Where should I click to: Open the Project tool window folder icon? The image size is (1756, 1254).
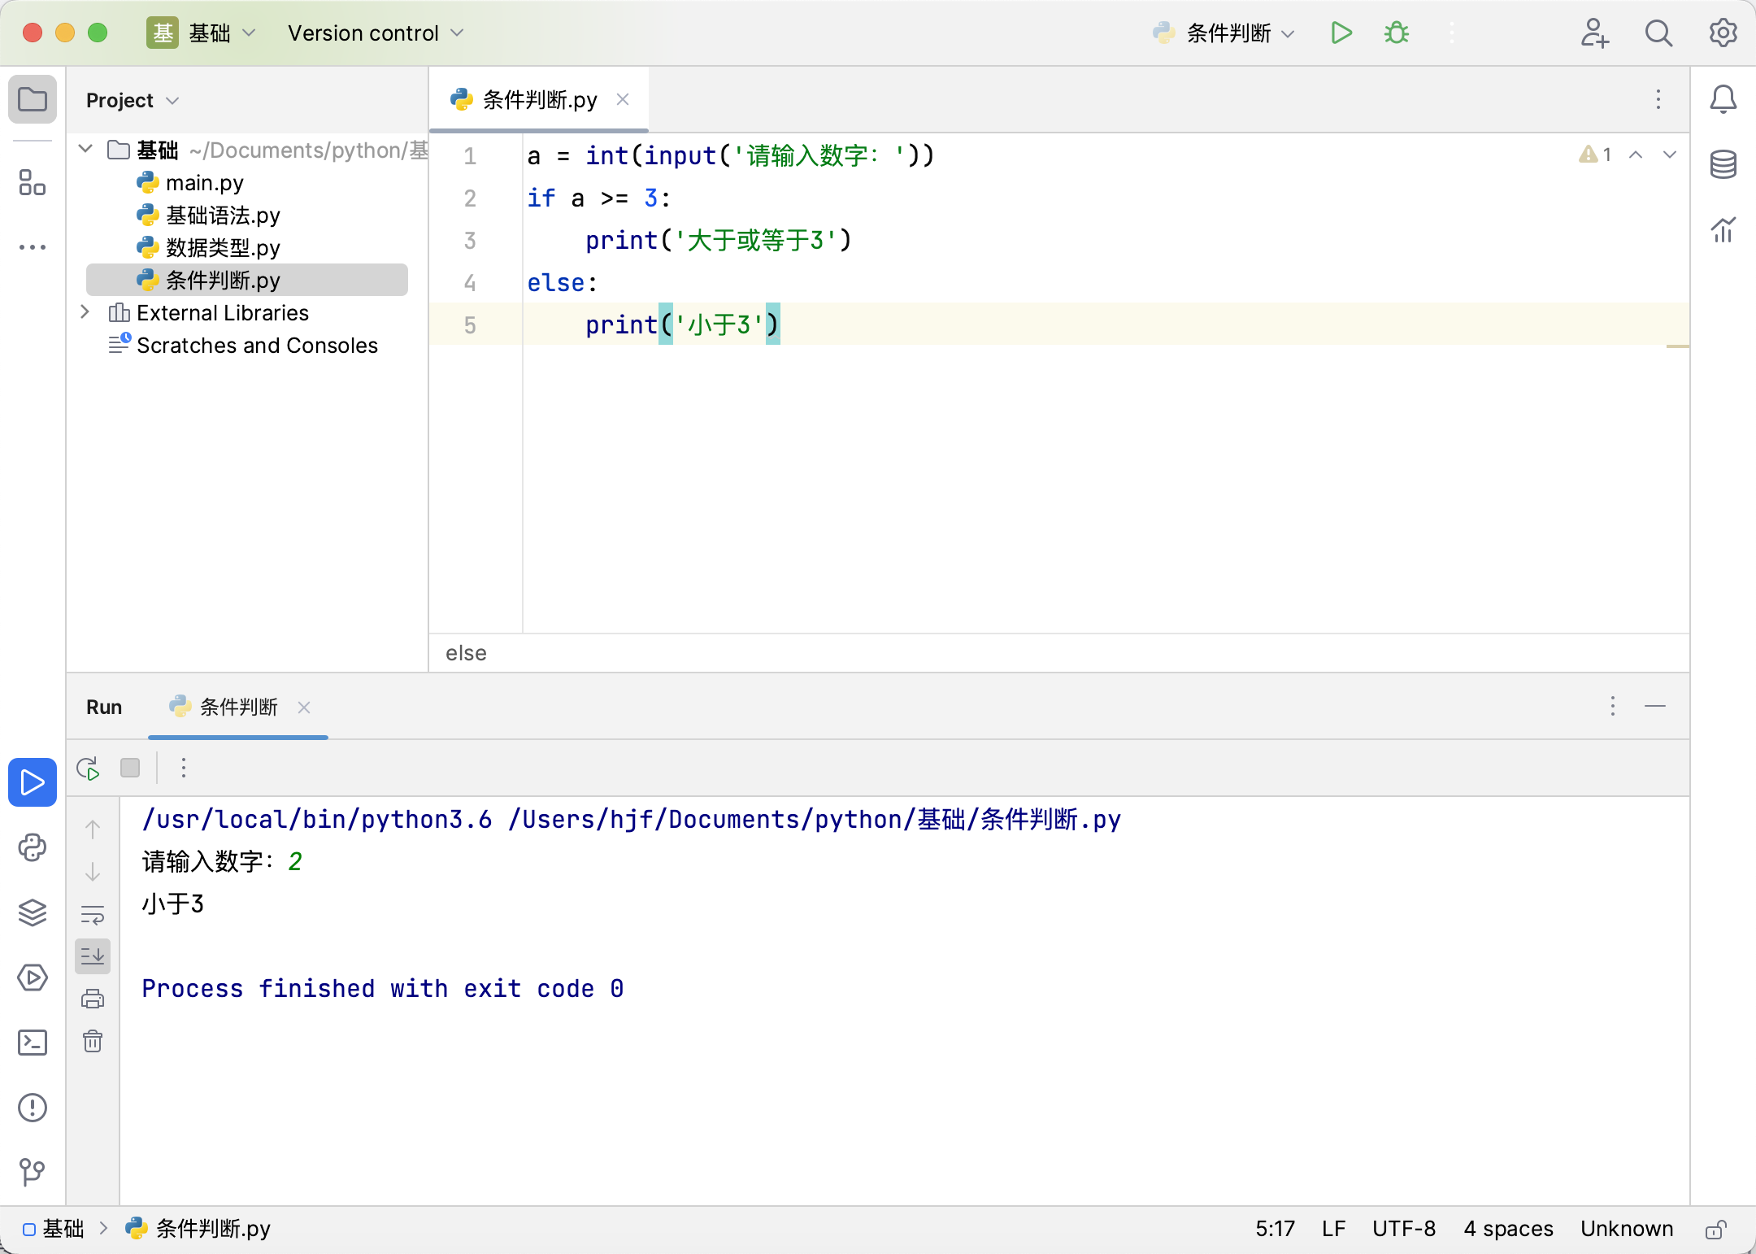(33, 100)
